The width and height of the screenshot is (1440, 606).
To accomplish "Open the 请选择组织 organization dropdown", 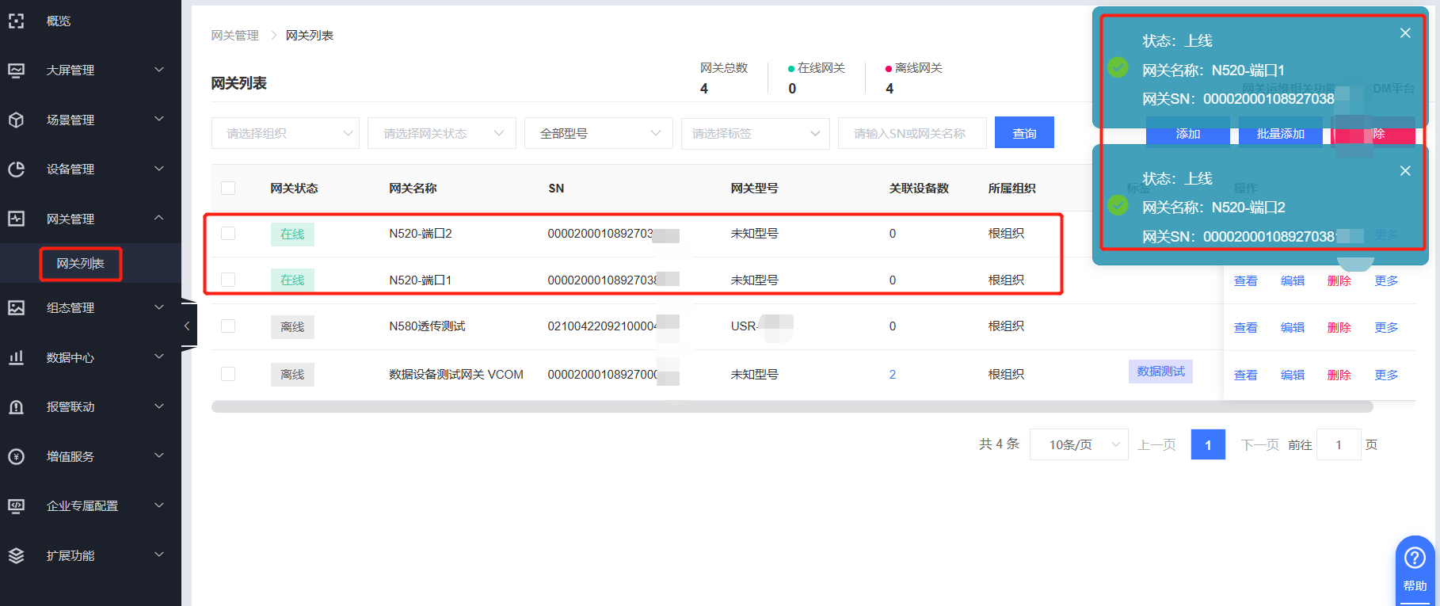I will [x=285, y=133].
